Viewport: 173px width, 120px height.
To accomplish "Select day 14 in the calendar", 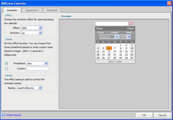I will [x=115, y=51].
